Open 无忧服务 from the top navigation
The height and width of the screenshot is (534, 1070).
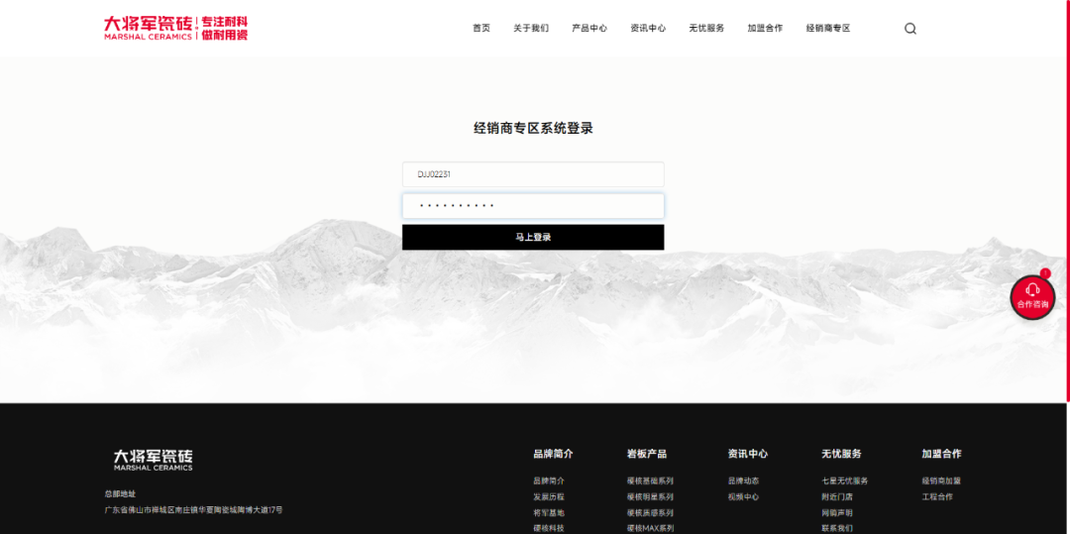pos(706,29)
